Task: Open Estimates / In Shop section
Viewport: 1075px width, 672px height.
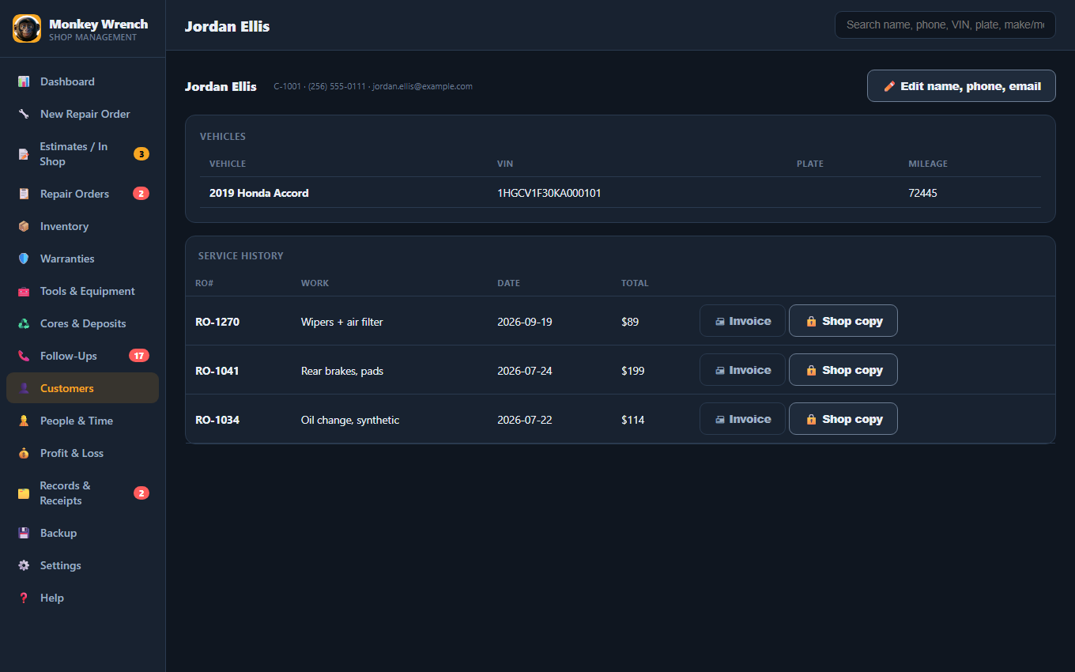Action: [x=82, y=154]
